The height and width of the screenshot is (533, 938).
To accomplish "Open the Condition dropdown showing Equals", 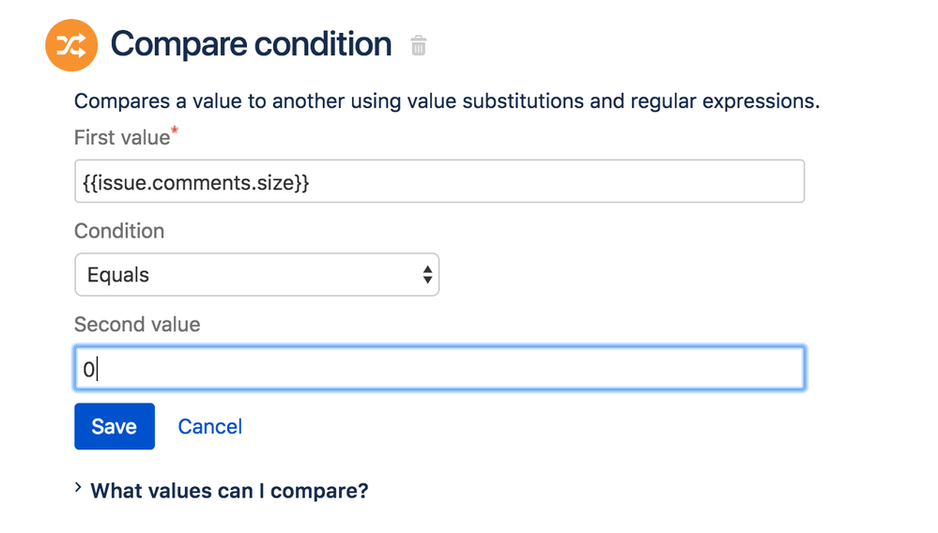I will pyautogui.click(x=256, y=275).
